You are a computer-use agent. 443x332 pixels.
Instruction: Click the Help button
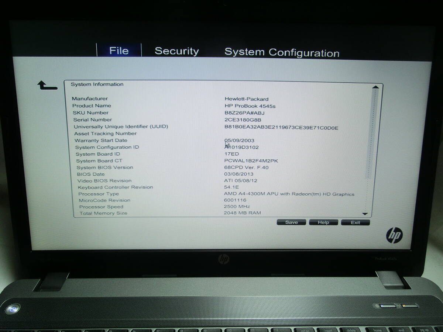pyautogui.click(x=323, y=222)
